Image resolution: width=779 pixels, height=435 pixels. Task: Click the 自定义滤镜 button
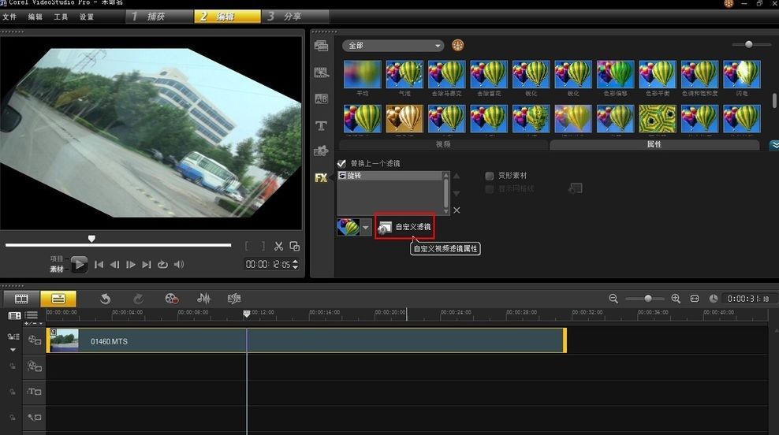[404, 227]
